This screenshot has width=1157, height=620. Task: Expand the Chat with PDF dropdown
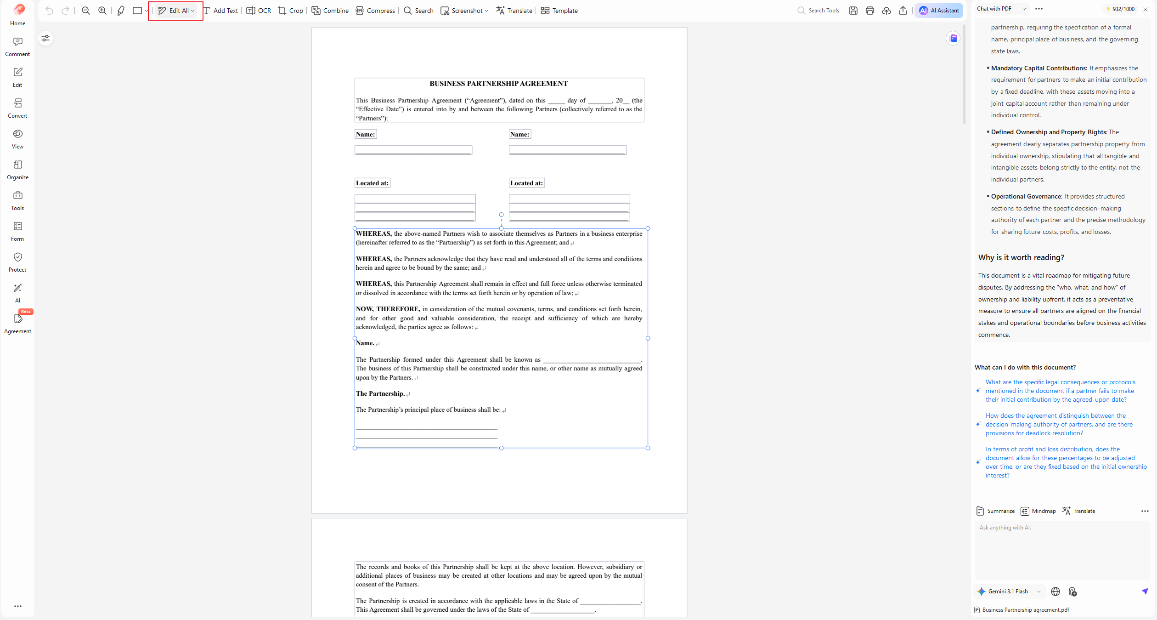click(1024, 9)
